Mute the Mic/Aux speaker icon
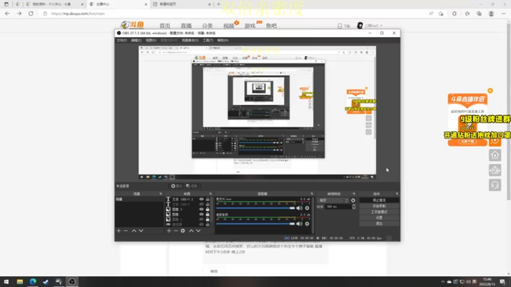The width and height of the screenshot is (511, 287). tap(299, 208)
